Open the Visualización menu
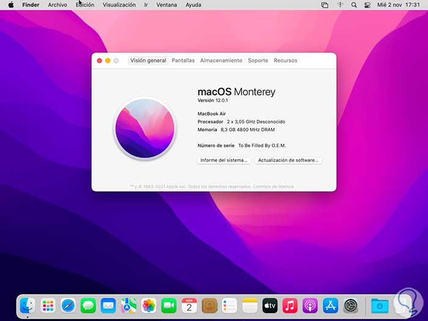 (x=119, y=5)
